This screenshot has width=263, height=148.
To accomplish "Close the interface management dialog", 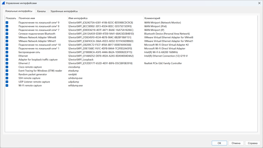I will [x=259, y=3].
